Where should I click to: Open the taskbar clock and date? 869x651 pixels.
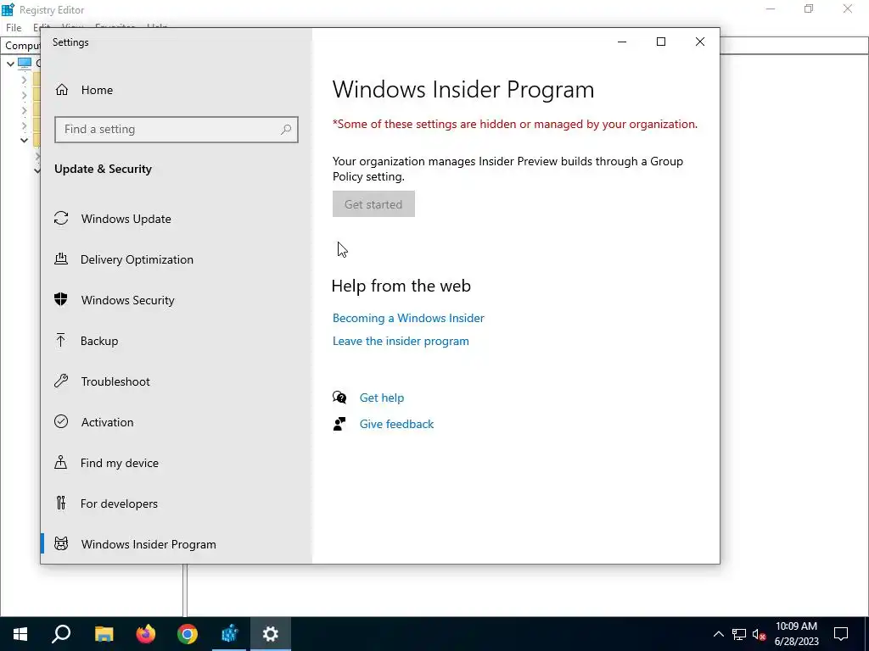(x=796, y=634)
